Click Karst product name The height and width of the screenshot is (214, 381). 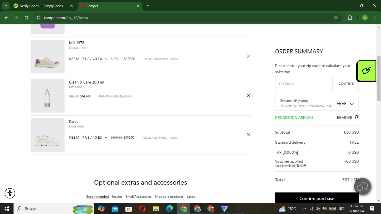73,122
